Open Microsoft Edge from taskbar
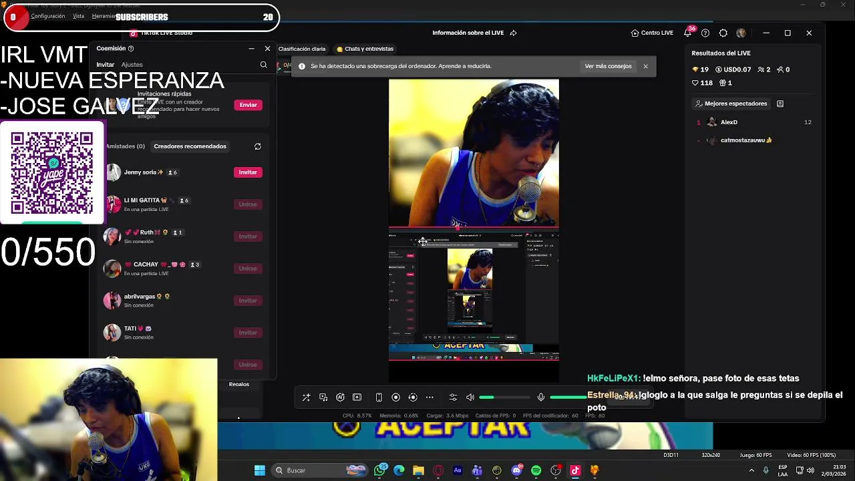Viewport: 855px width, 481px height. coord(399,470)
